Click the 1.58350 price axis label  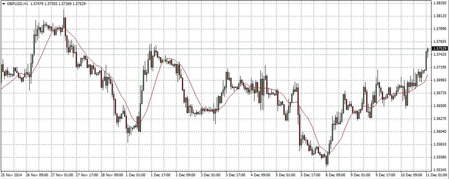point(439,3)
